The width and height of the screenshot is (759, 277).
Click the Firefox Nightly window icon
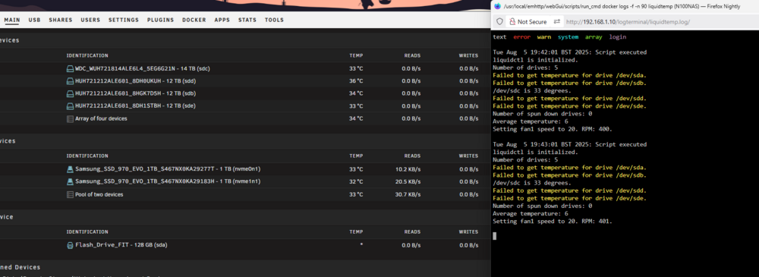pyautogui.click(x=497, y=6)
